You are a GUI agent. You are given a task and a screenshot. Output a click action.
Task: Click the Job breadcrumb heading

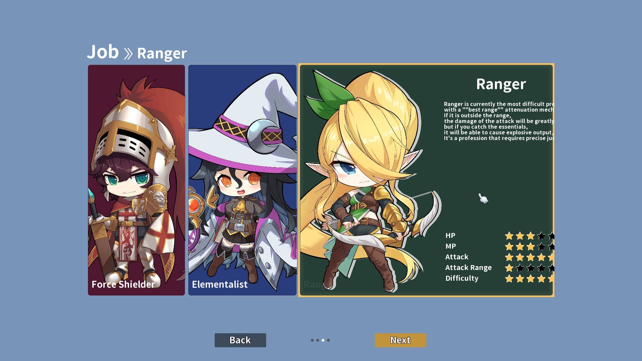[x=103, y=52]
